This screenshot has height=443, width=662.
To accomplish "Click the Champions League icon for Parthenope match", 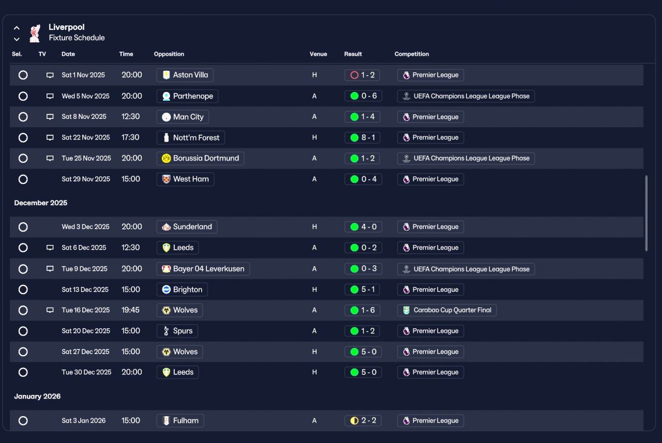I will tap(406, 96).
